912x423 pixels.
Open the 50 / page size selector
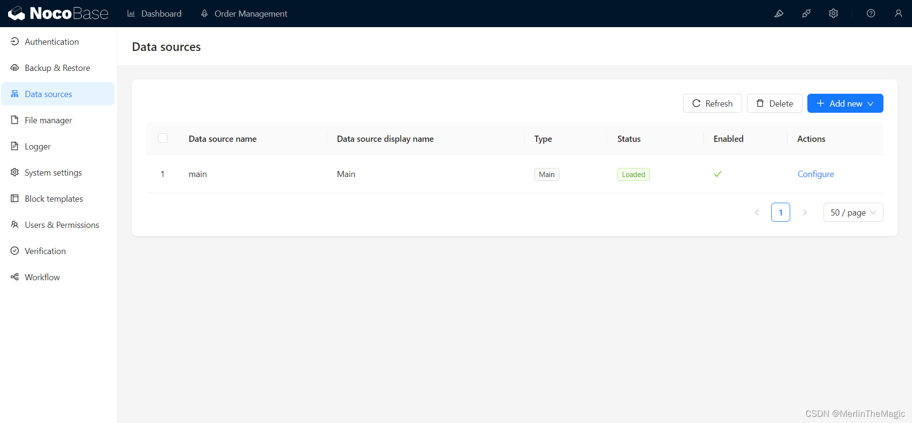point(853,212)
